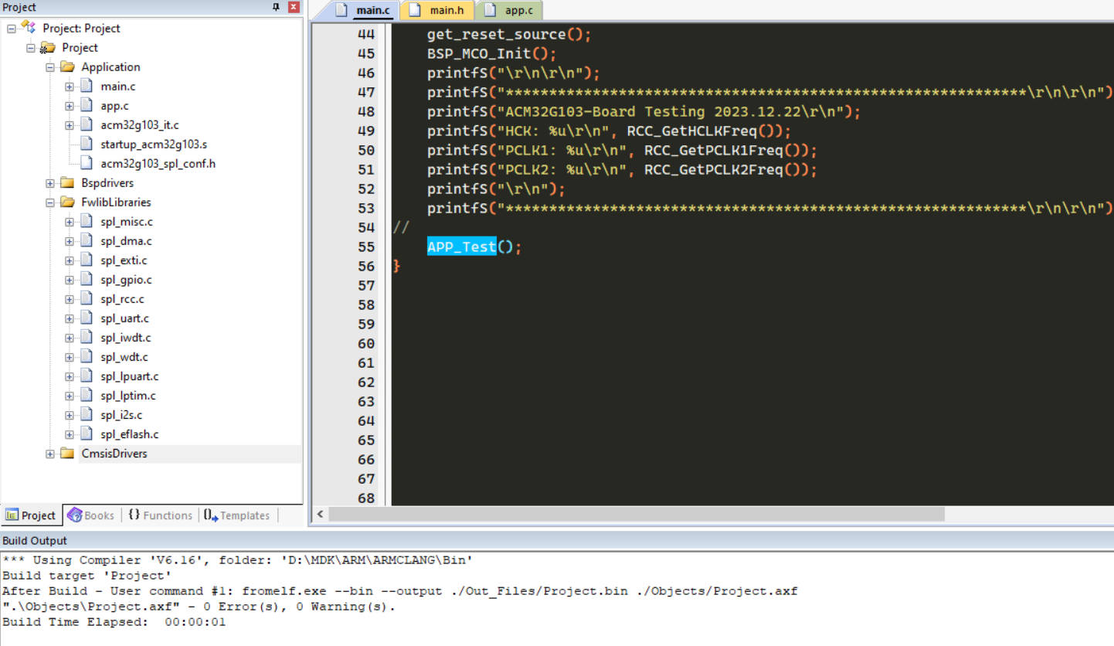
Task: Expand spl_eflash.c file node
Action: [x=70, y=434]
